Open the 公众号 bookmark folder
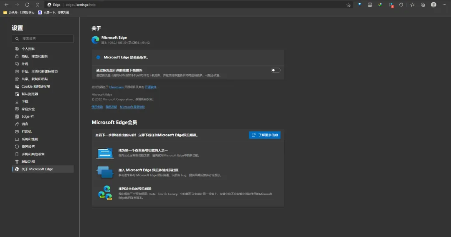This screenshot has width=451, height=237. point(19,13)
